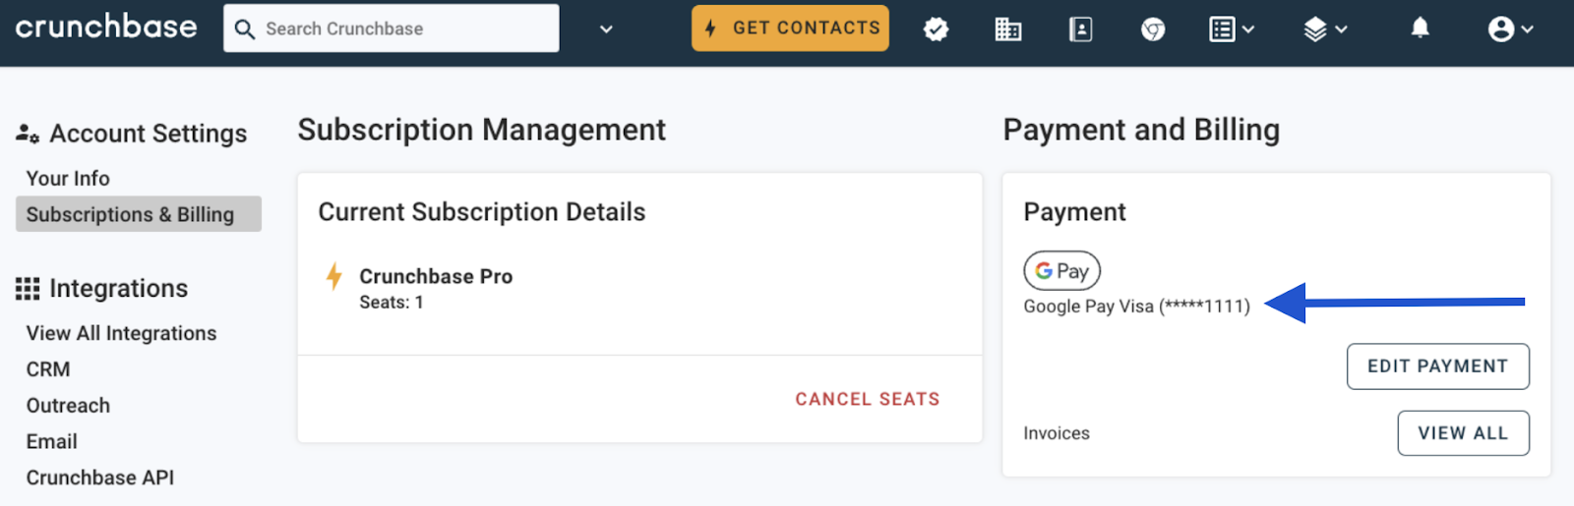Click the Edit Payment button

pos(1437,366)
